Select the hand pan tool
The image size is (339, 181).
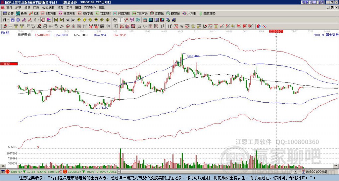click(115, 20)
